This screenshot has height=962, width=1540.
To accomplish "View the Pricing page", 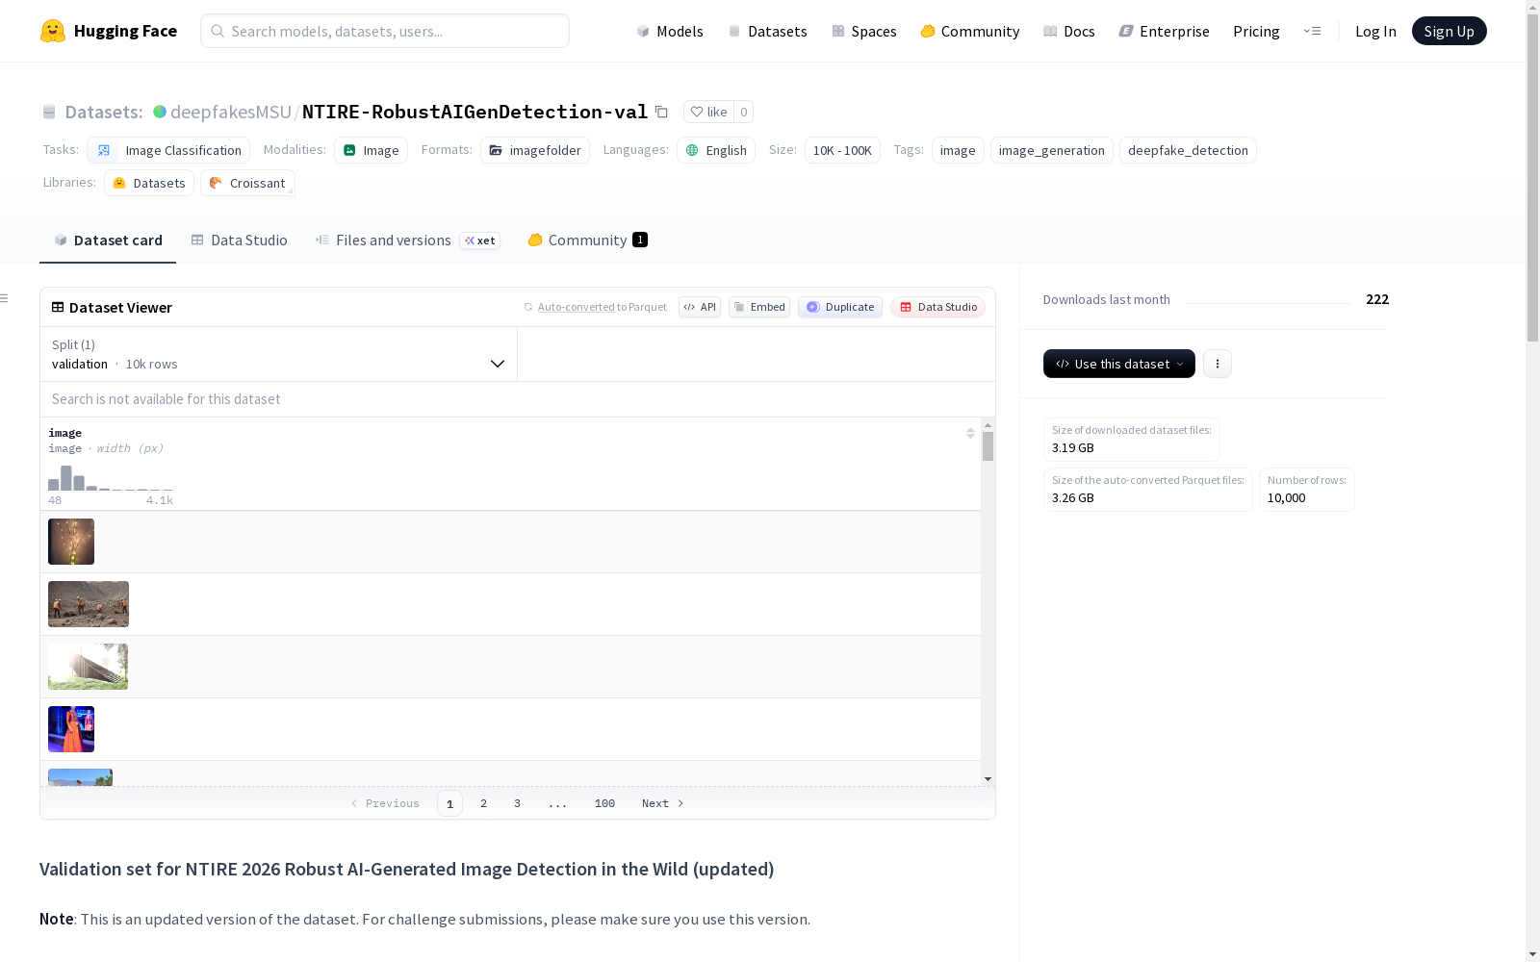I will (x=1256, y=31).
